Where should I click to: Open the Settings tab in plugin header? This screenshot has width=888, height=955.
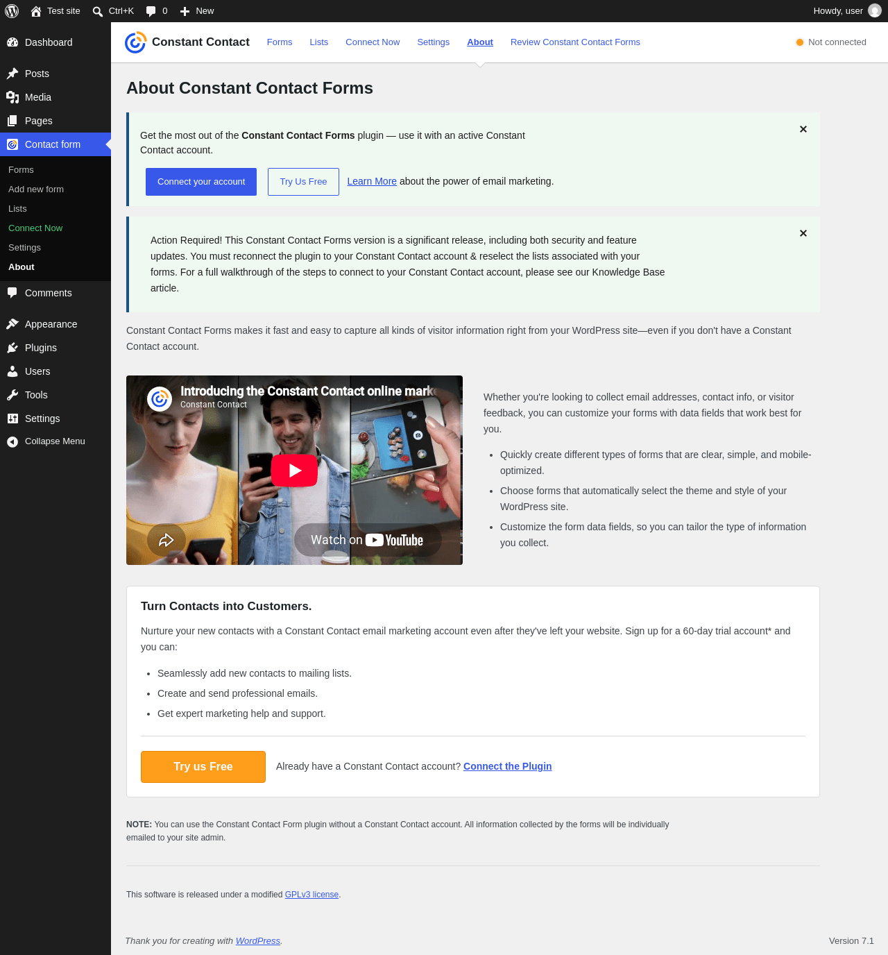point(434,42)
